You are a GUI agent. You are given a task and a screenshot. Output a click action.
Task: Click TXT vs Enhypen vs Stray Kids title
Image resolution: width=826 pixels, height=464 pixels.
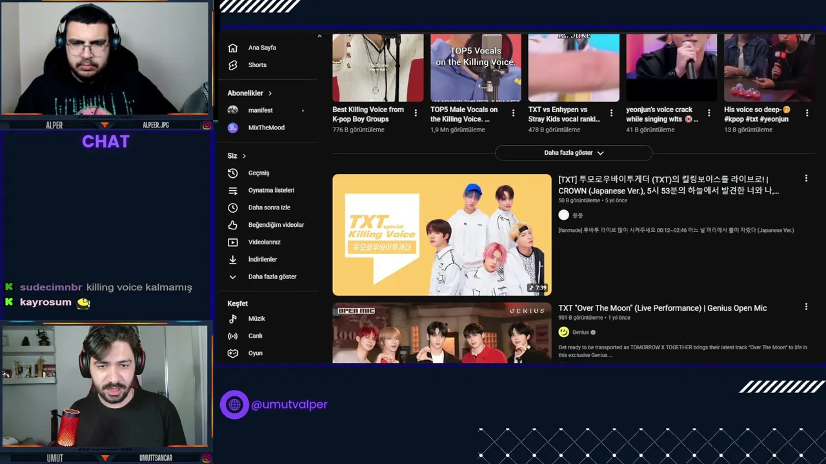(x=565, y=114)
